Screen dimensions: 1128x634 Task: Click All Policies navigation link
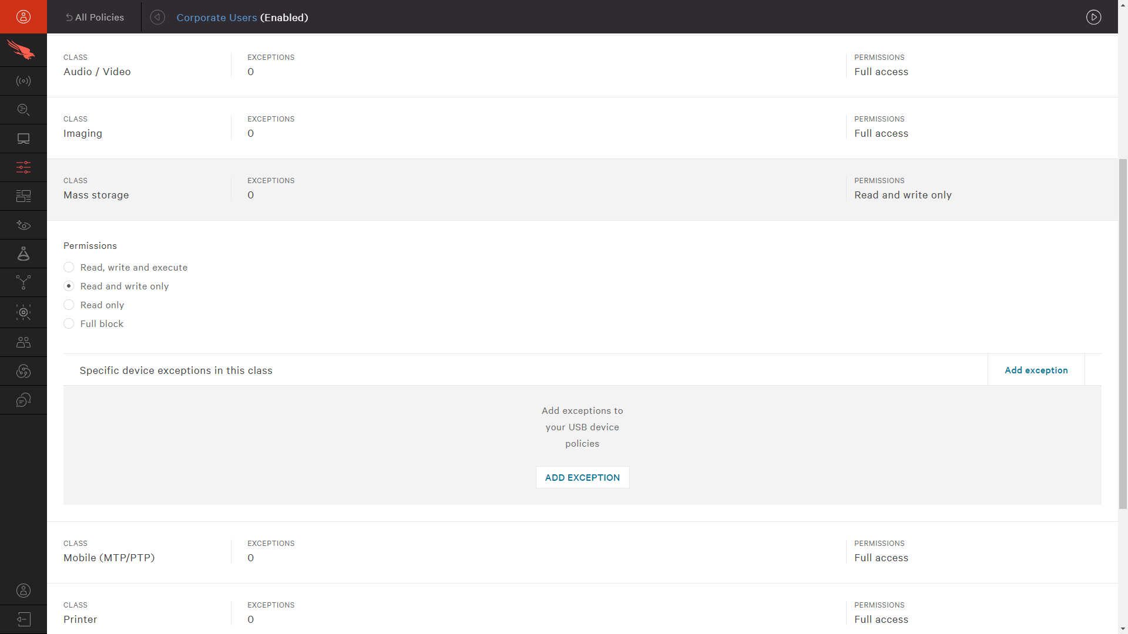pyautogui.click(x=95, y=17)
